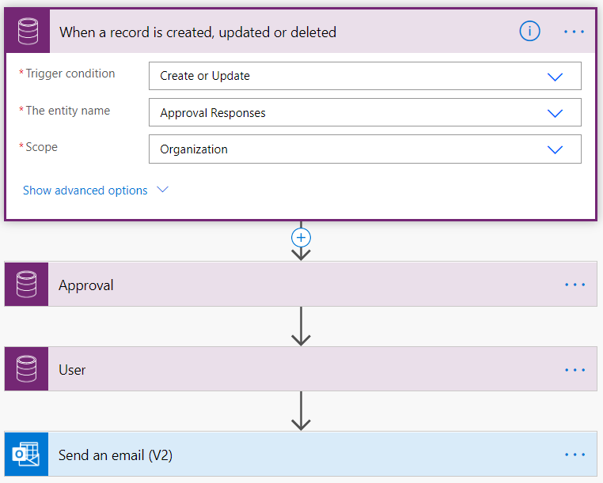The height and width of the screenshot is (483, 603).
Task: Click the User step database icon
Action: tap(27, 369)
